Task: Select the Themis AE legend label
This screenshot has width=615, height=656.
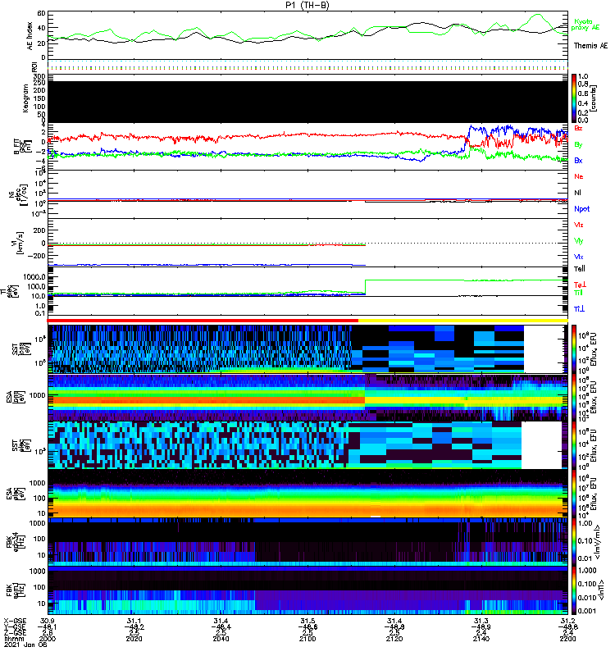Action: coord(590,46)
